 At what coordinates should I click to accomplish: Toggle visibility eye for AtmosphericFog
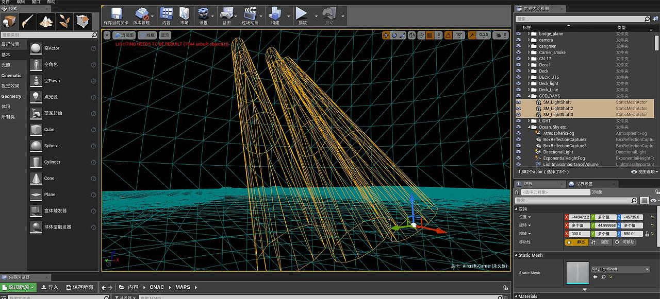click(519, 133)
